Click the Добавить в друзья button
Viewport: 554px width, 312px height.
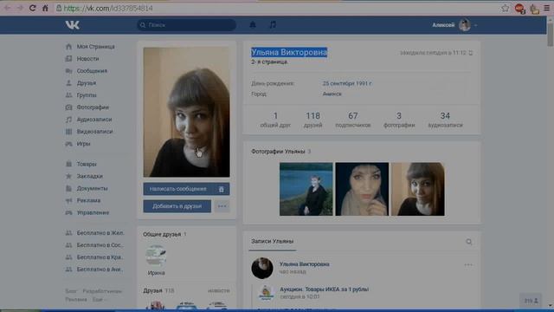177,206
